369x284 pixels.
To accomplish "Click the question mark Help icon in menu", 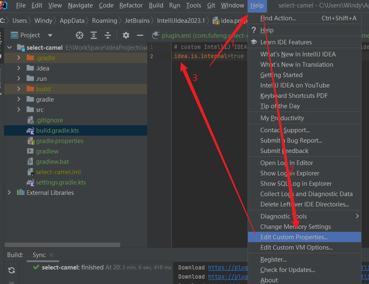I will tap(254, 30).
